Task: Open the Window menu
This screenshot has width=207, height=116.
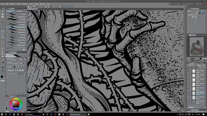Action: 42,4
